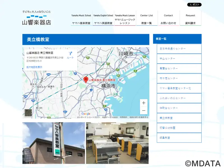Click the 美立橋教室 page title
The height and width of the screenshot is (168, 224).
pos(38,39)
